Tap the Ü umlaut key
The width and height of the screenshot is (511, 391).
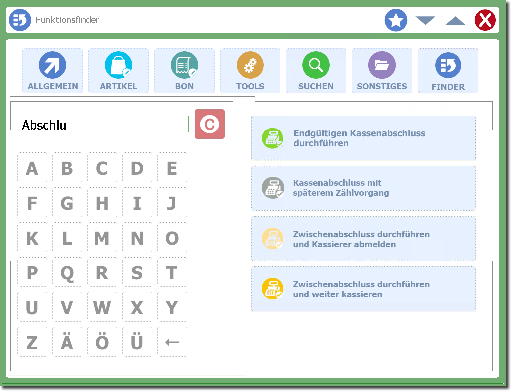[x=137, y=342]
